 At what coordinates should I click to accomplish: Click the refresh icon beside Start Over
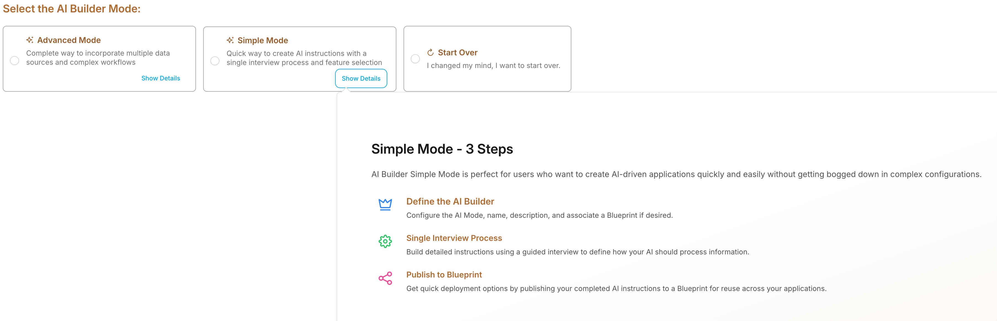click(x=430, y=53)
